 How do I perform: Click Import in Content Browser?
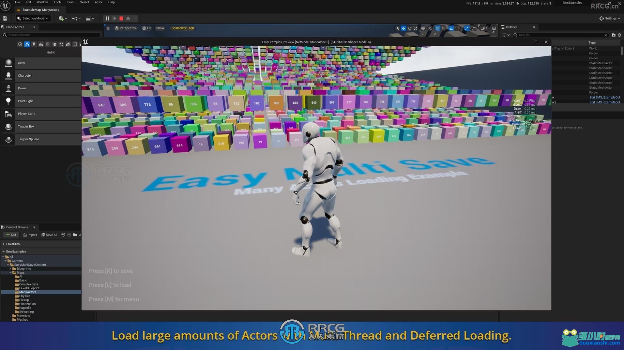point(30,235)
